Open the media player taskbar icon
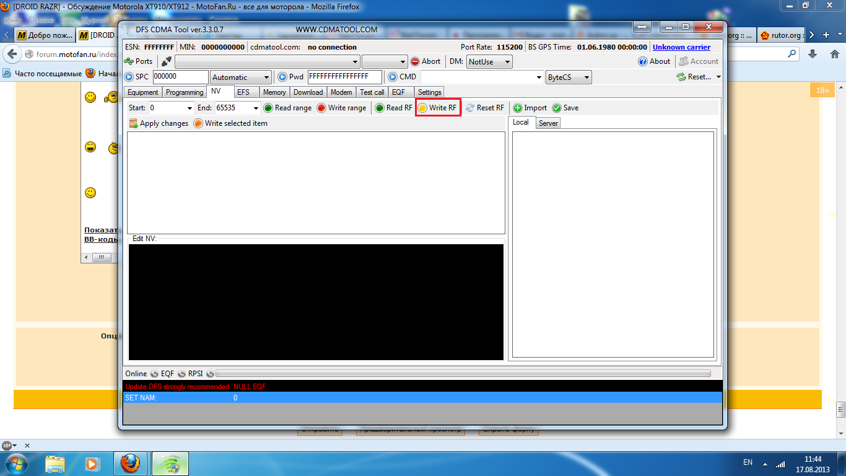The width and height of the screenshot is (846, 476). [x=92, y=463]
